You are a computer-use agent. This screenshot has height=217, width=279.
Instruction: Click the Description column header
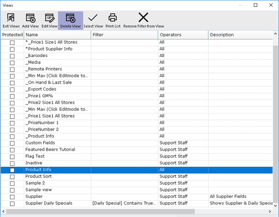[240, 35]
